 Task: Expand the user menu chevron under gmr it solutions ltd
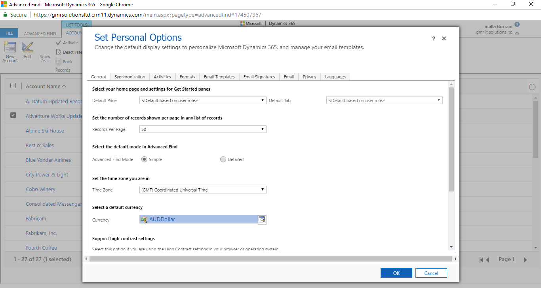point(517,33)
